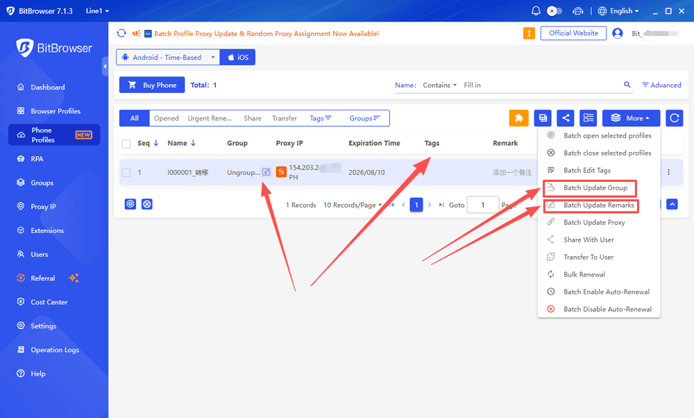
Task: Open the Official Website link
Action: point(573,33)
